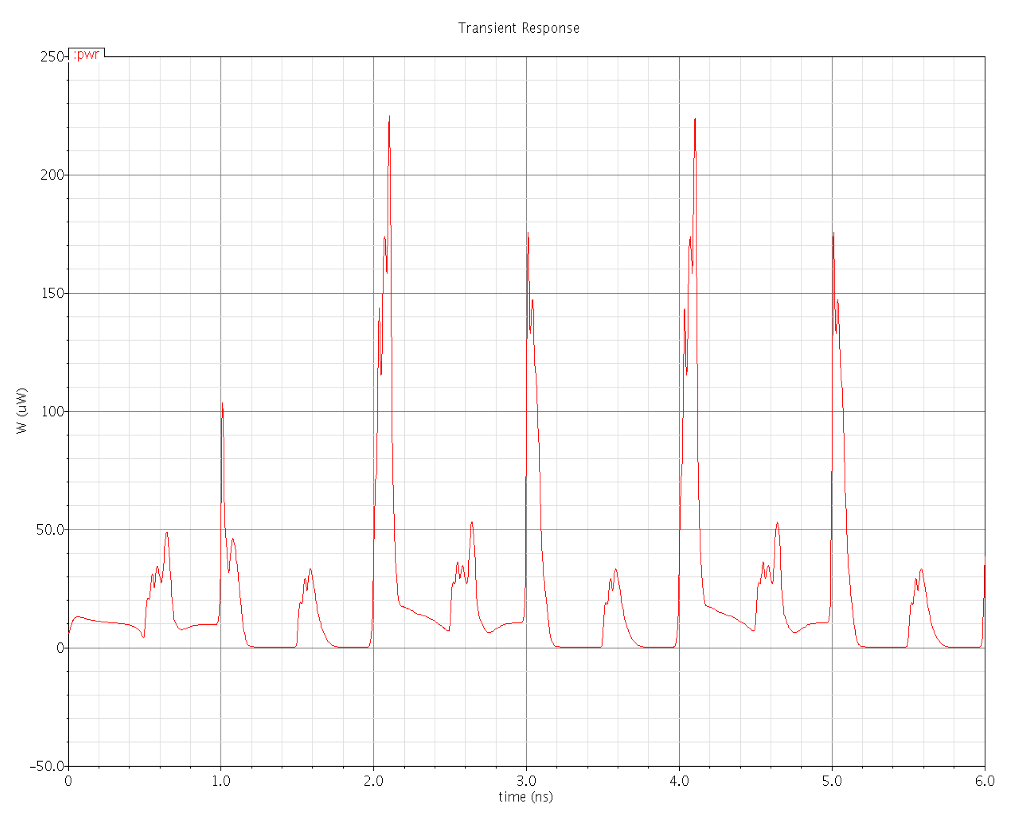Click the W (uW) y-axis label
Screen dimensions: 1017x827
tap(22, 410)
